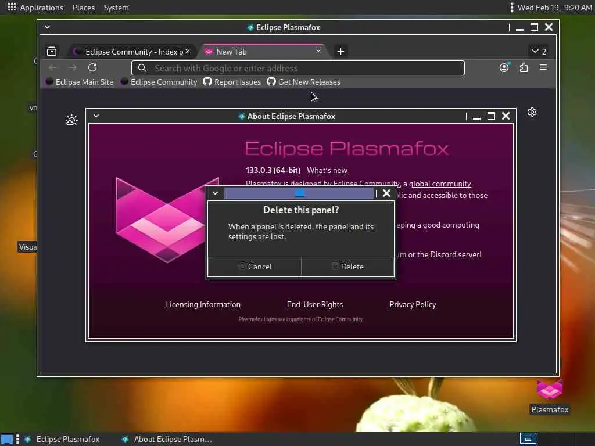Open a new tab with plus button
This screenshot has height=446, width=595.
(340, 51)
